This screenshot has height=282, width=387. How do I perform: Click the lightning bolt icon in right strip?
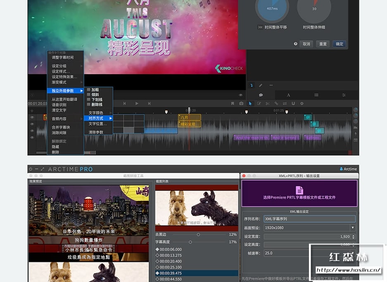tap(356, 134)
